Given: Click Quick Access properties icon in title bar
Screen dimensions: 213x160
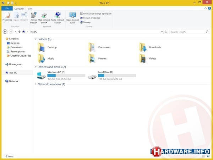Looking at the screenshot, I should 9,3.
